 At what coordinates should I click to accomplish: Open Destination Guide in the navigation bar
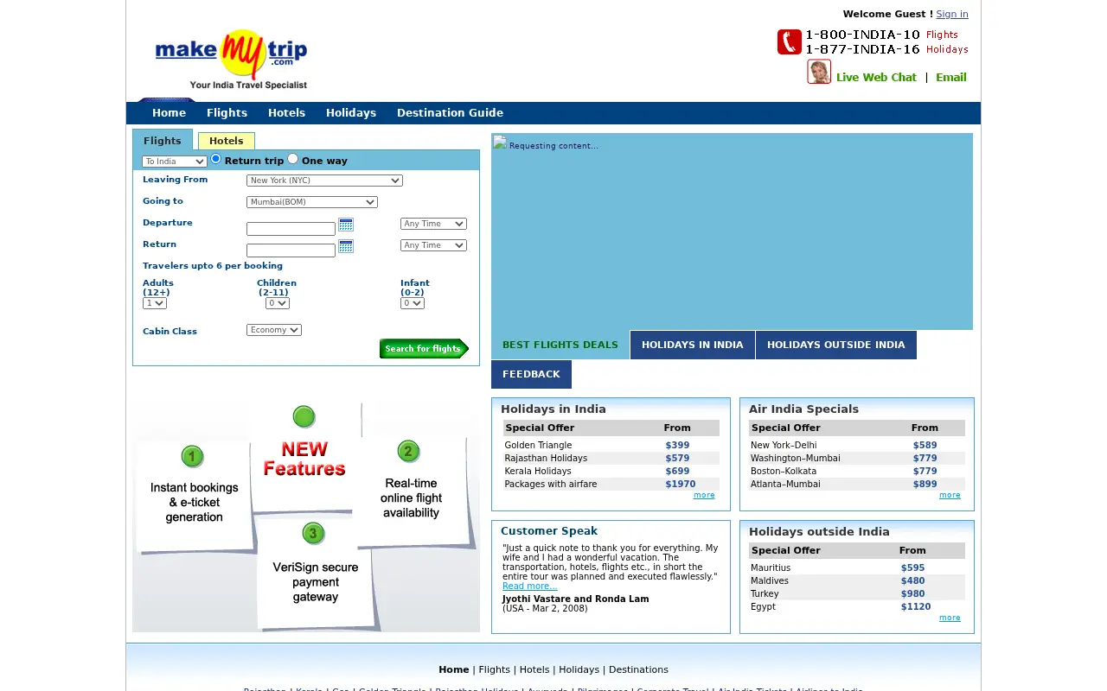(450, 113)
